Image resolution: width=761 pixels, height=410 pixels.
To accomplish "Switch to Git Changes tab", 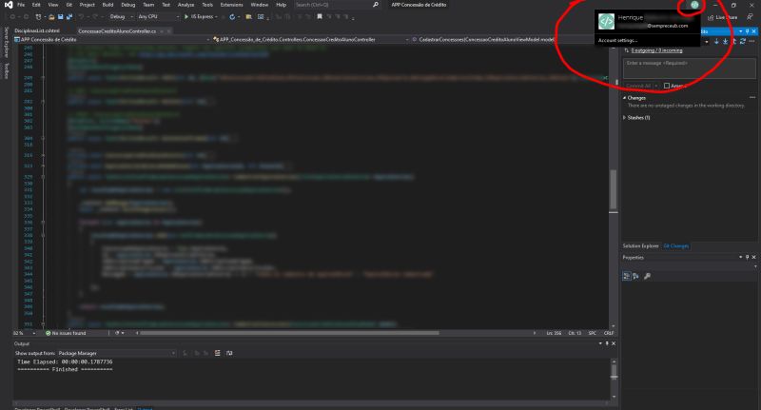I will pyautogui.click(x=676, y=246).
